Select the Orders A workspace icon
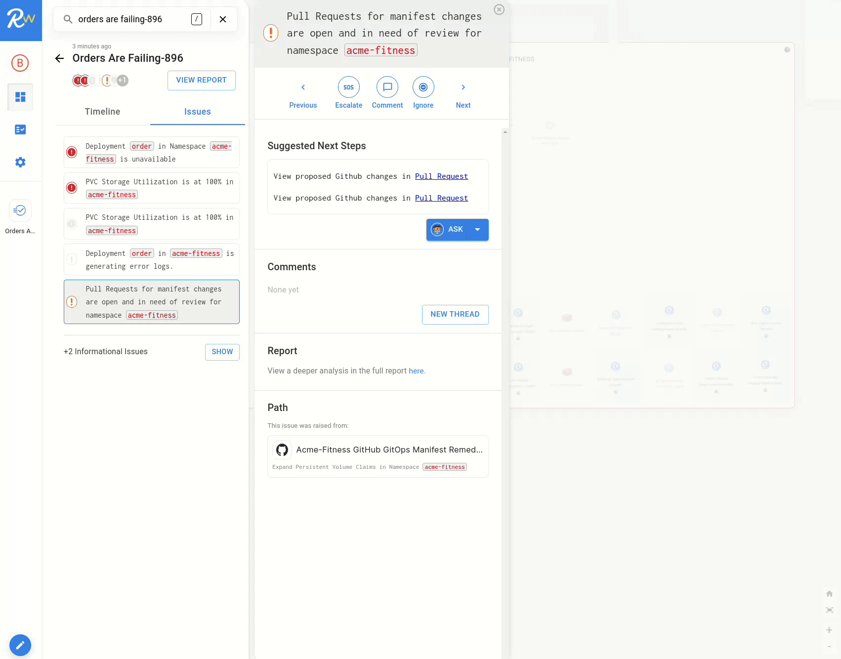Image resolution: width=841 pixels, height=659 pixels. point(20,210)
